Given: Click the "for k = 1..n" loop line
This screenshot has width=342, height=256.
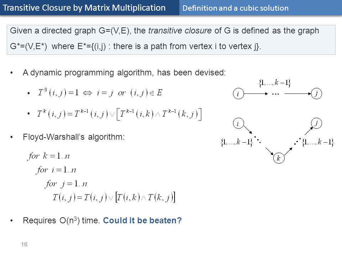Looking at the screenshot, I should 49,156.
